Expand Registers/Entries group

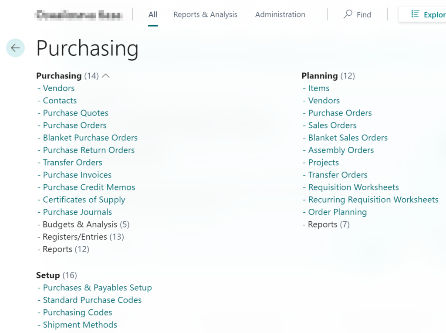pyautogui.click(x=83, y=237)
